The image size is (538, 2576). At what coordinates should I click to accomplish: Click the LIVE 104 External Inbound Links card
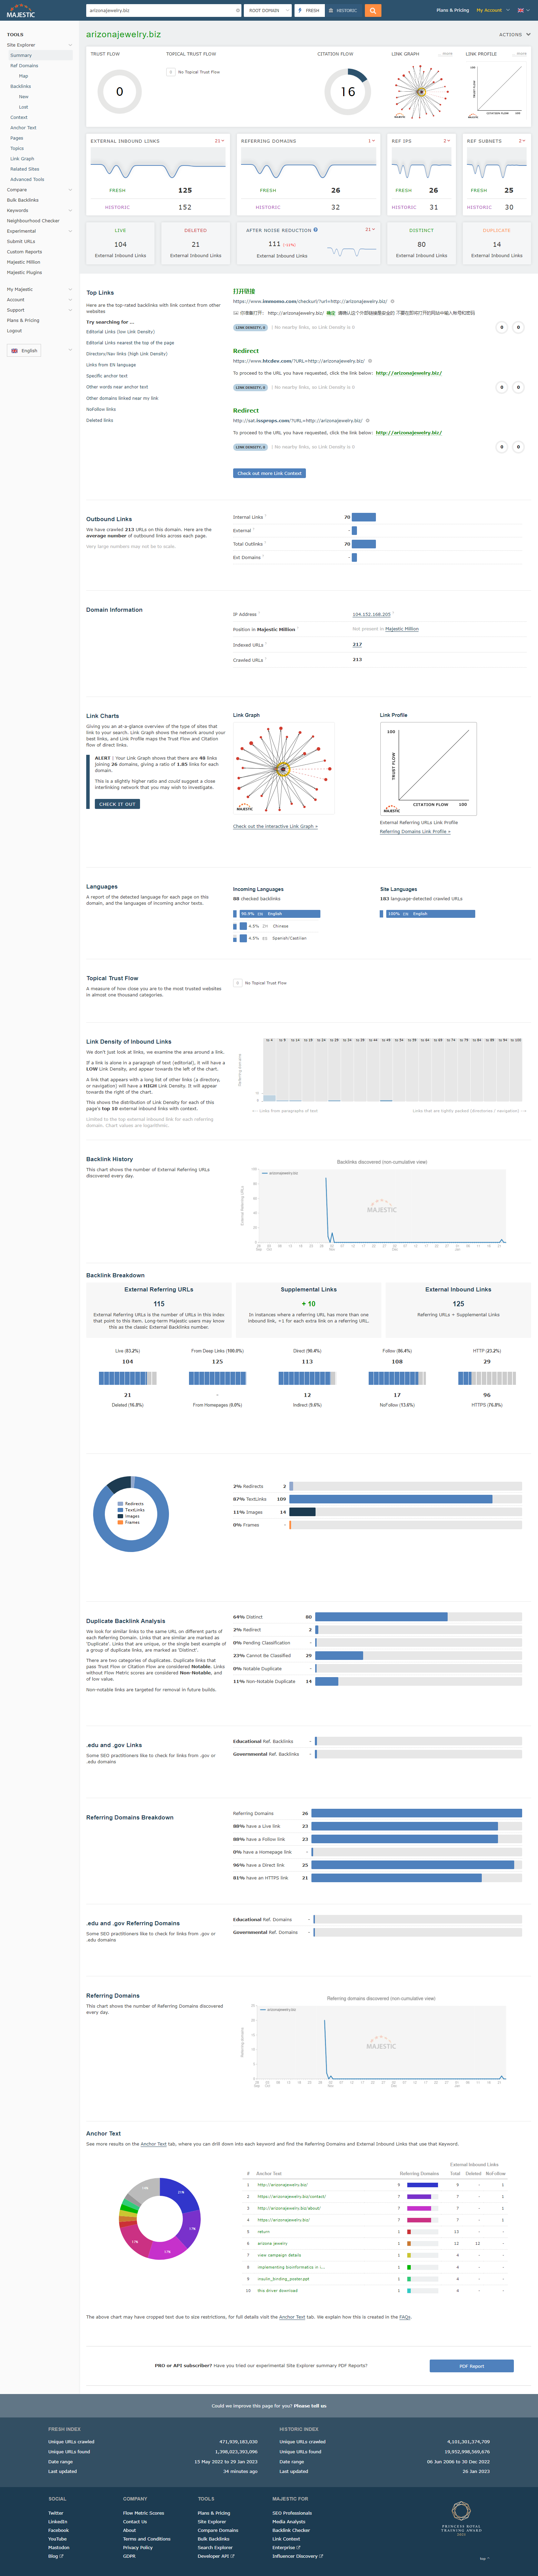coord(120,243)
